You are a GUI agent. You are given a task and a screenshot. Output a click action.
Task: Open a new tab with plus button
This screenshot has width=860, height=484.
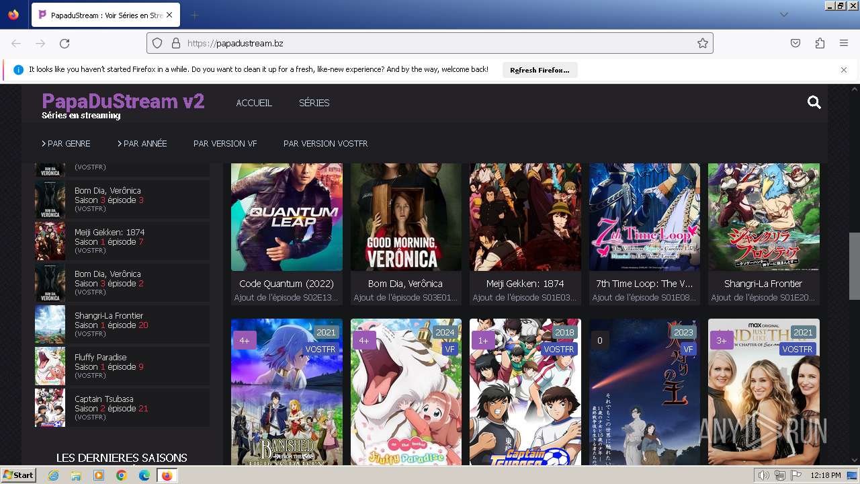(x=194, y=15)
